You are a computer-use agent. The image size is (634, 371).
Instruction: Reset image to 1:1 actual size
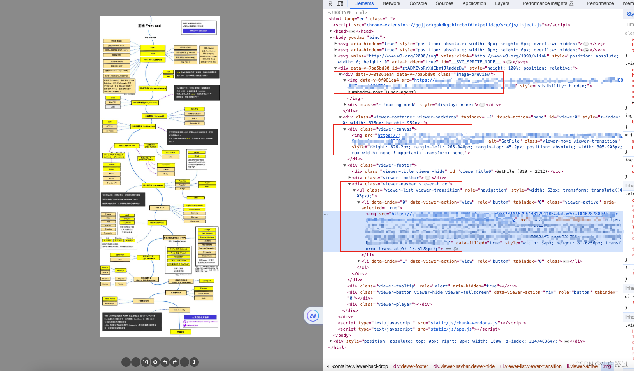pos(146,362)
